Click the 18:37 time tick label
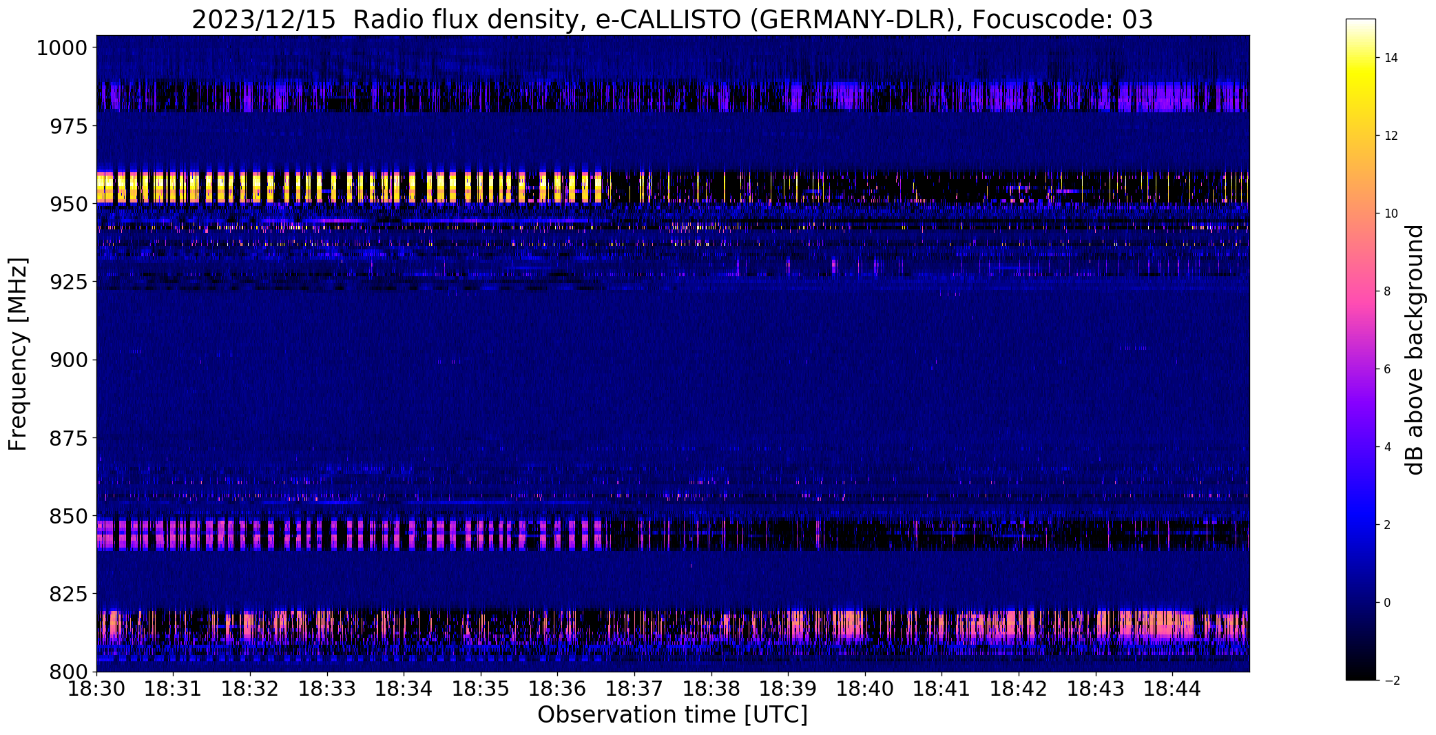Viewport: 1436px width, 735px height. tap(634, 689)
